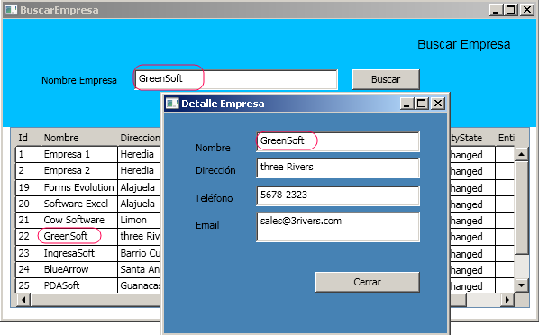Click the grid's scroll down arrow
The height and width of the screenshot is (335, 539).
tap(522, 285)
